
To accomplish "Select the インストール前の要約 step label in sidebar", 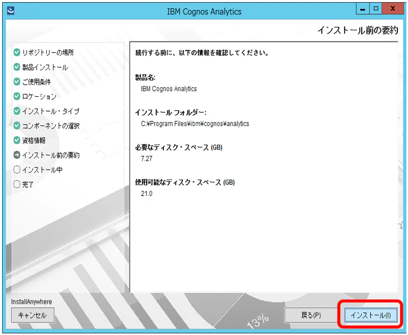I will 51,155.
